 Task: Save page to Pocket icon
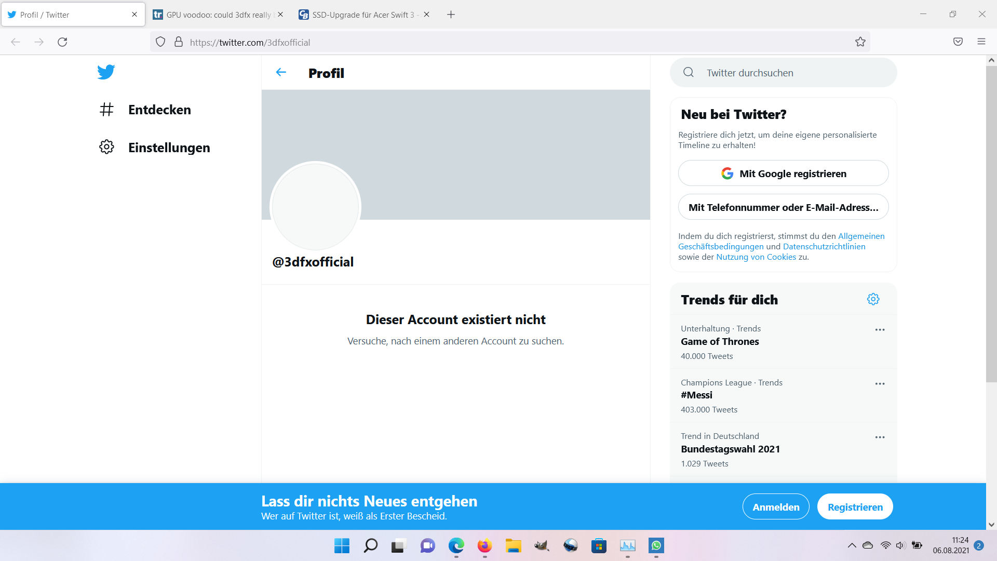958,42
